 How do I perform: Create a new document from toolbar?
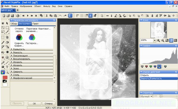click(4, 16)
